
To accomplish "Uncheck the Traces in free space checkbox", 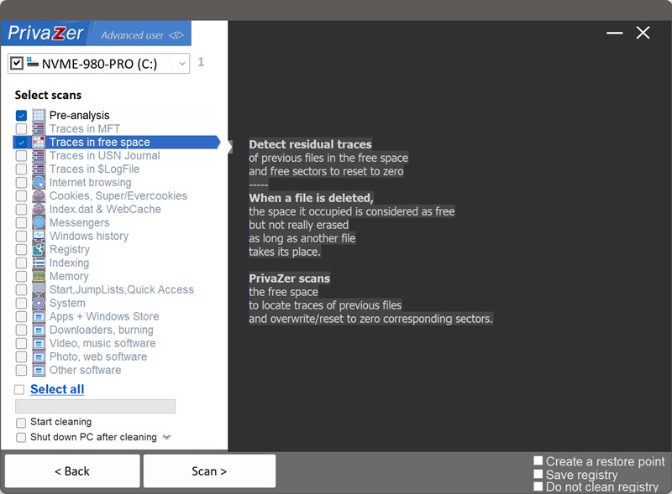I will point(21,142).
